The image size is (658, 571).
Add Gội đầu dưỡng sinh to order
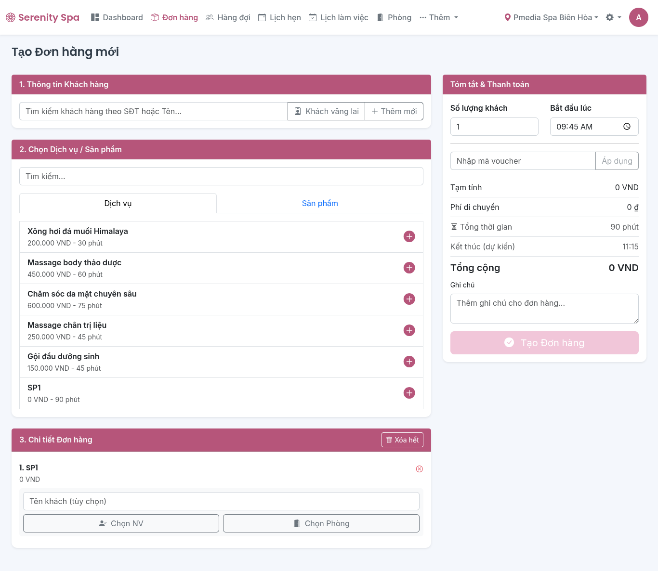[x=409, y=362]
